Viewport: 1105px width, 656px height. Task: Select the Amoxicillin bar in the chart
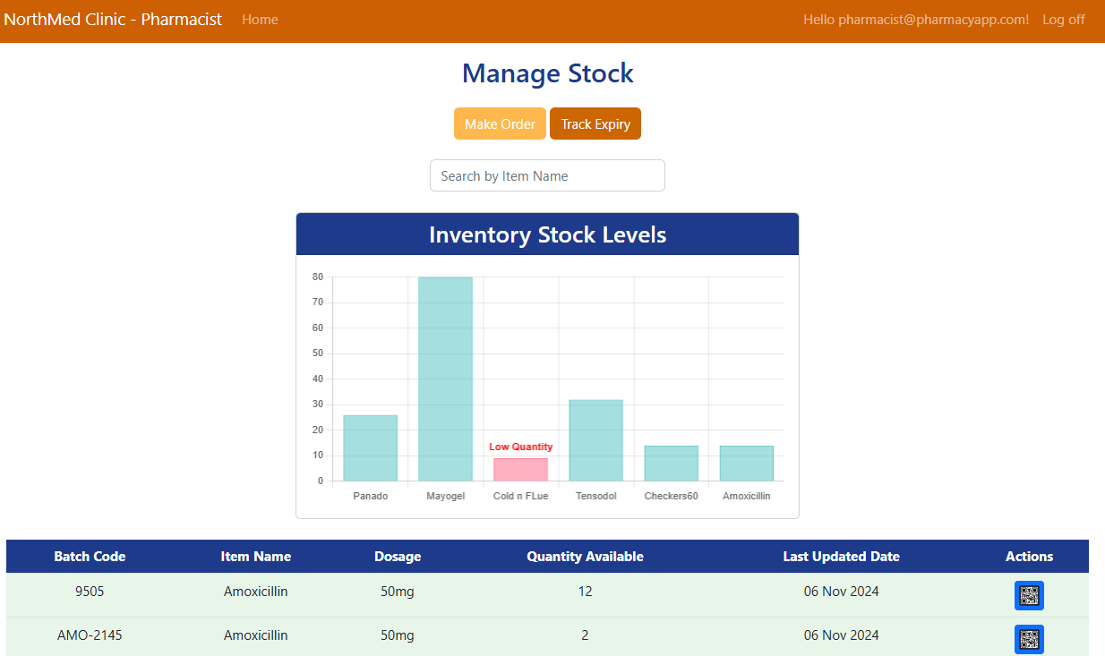point(746,463)
